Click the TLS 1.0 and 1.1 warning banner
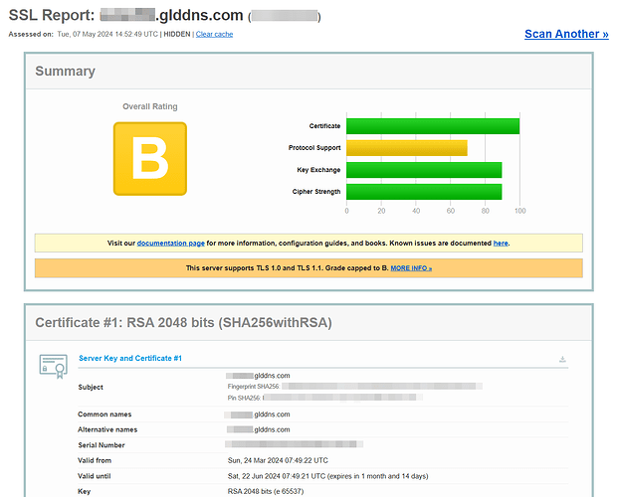Viewport: 617px width, 497px height. coord(308,268)
